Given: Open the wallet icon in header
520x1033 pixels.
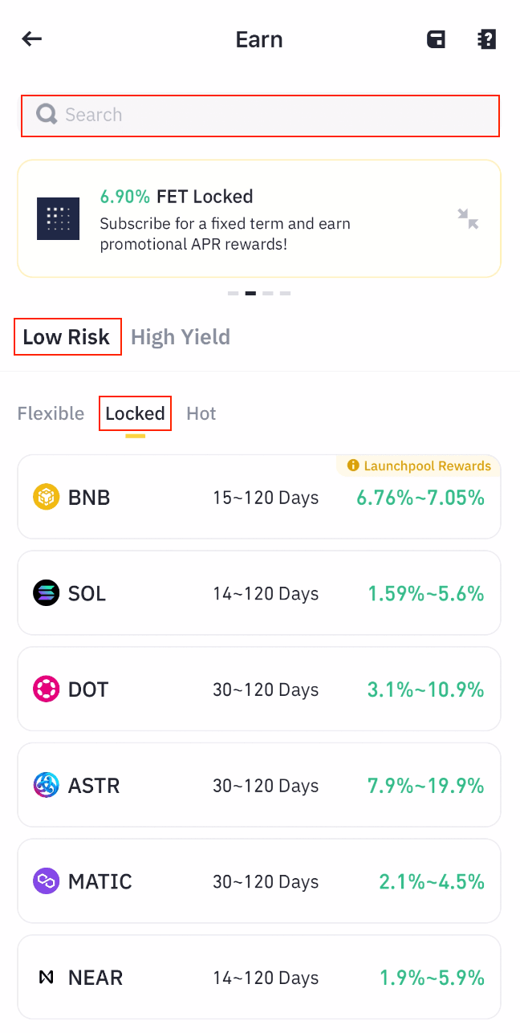Looking at the screenshot, I should (436, 39).
